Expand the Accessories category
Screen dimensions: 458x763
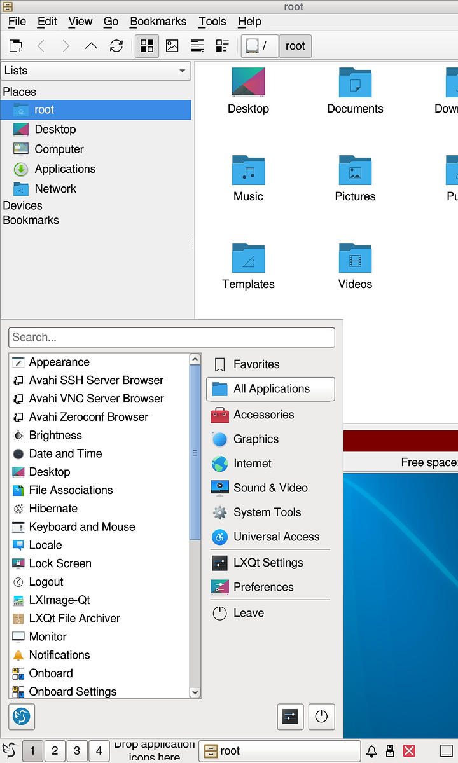click(x=263, y=415)
